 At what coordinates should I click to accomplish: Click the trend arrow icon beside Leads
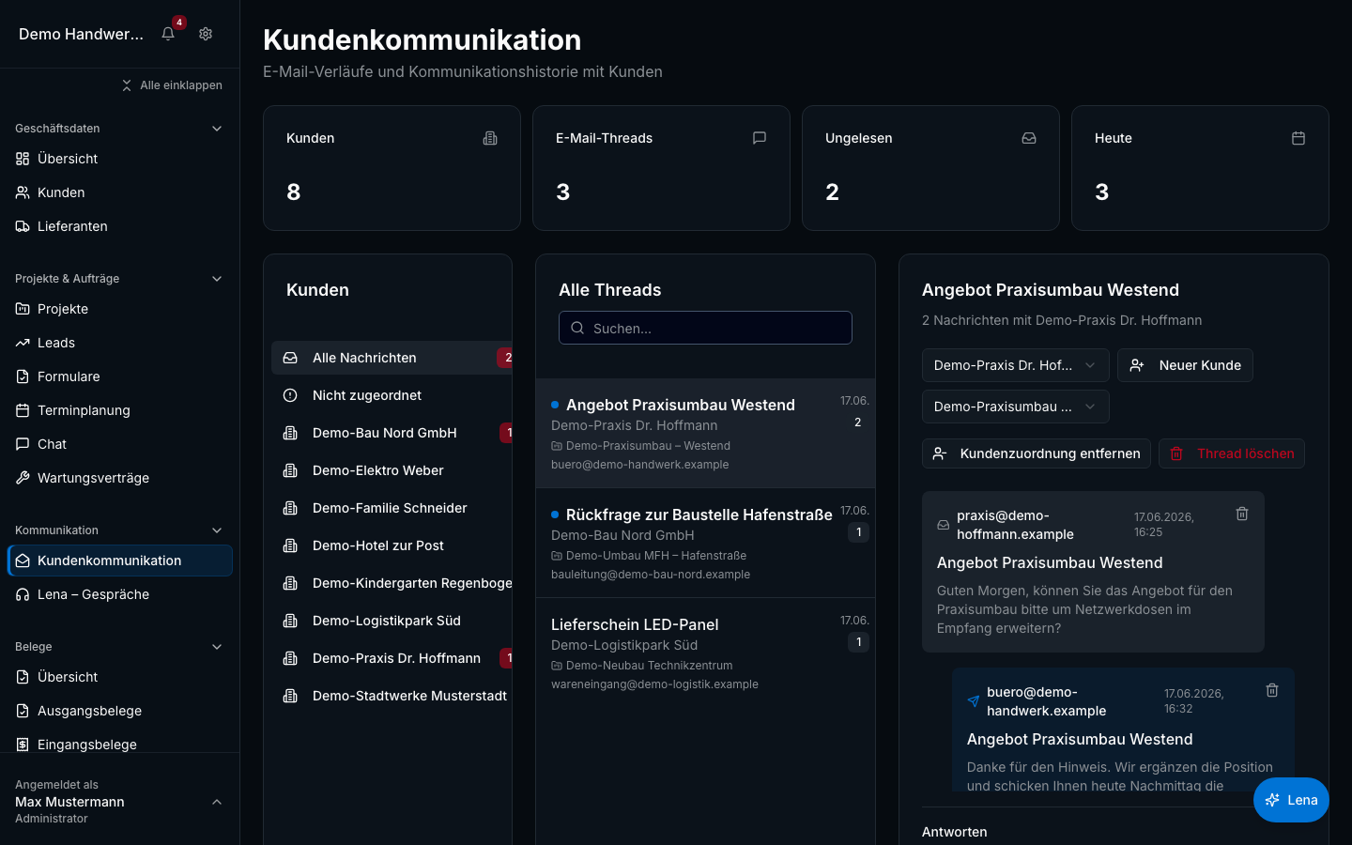(23, 343)
